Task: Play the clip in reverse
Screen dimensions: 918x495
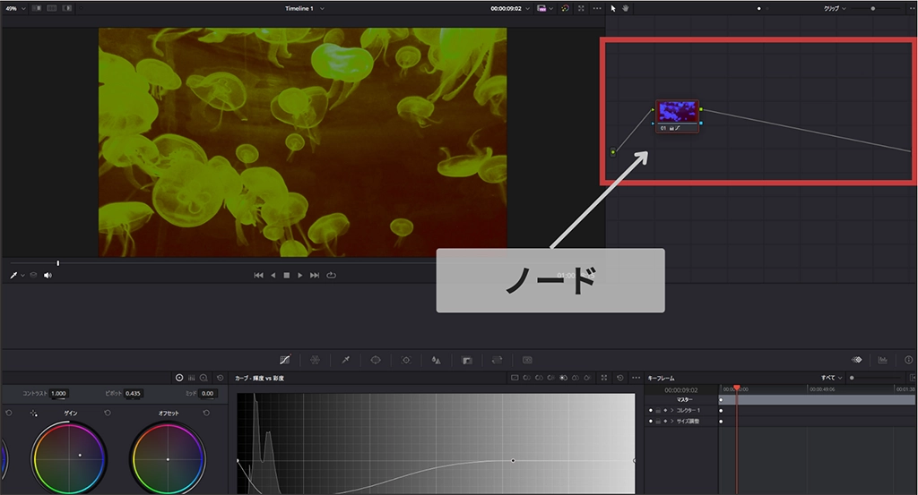Action: (x=273, y=276)
